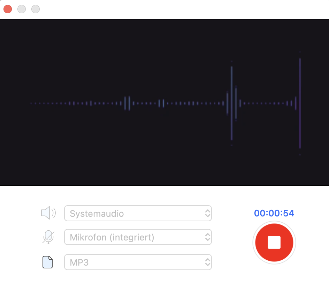Click the large blue waveform spike
Image resolution: width=329 pixels, height=282 pixels.
(231, 103)
